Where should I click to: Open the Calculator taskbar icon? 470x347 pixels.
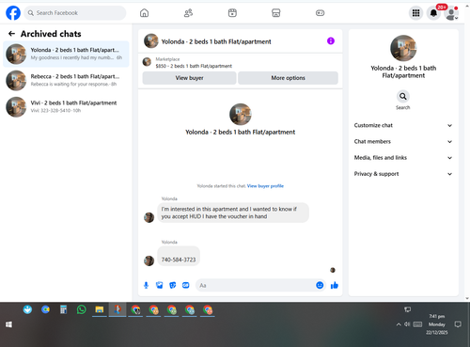click(63, 309)
